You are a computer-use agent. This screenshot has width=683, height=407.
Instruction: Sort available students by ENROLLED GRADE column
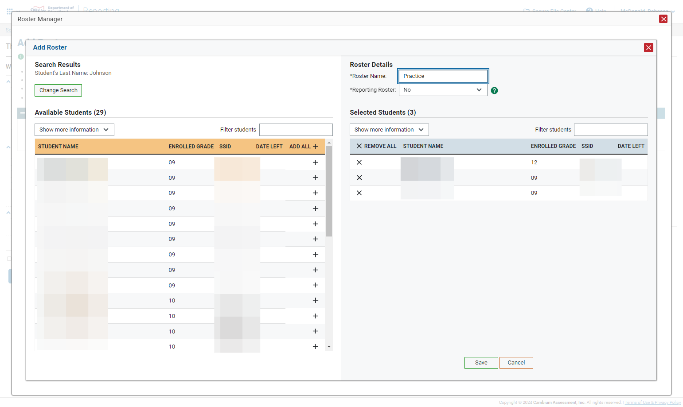pyautogui.click(x=191, y=147)
